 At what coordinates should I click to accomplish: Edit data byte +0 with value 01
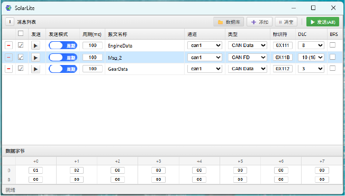coord(35,170)
